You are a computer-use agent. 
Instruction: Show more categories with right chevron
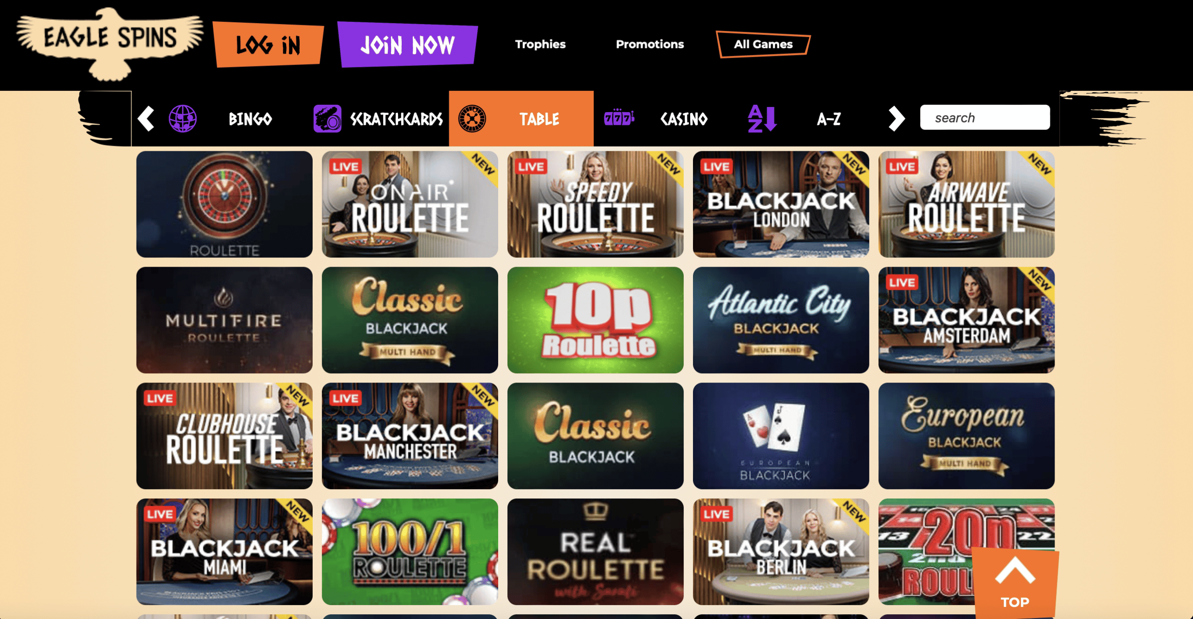point(896,119)
